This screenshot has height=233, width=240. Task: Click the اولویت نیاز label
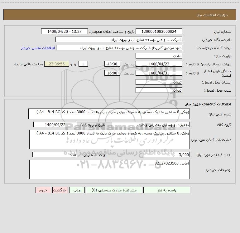[x=223, y=56]
